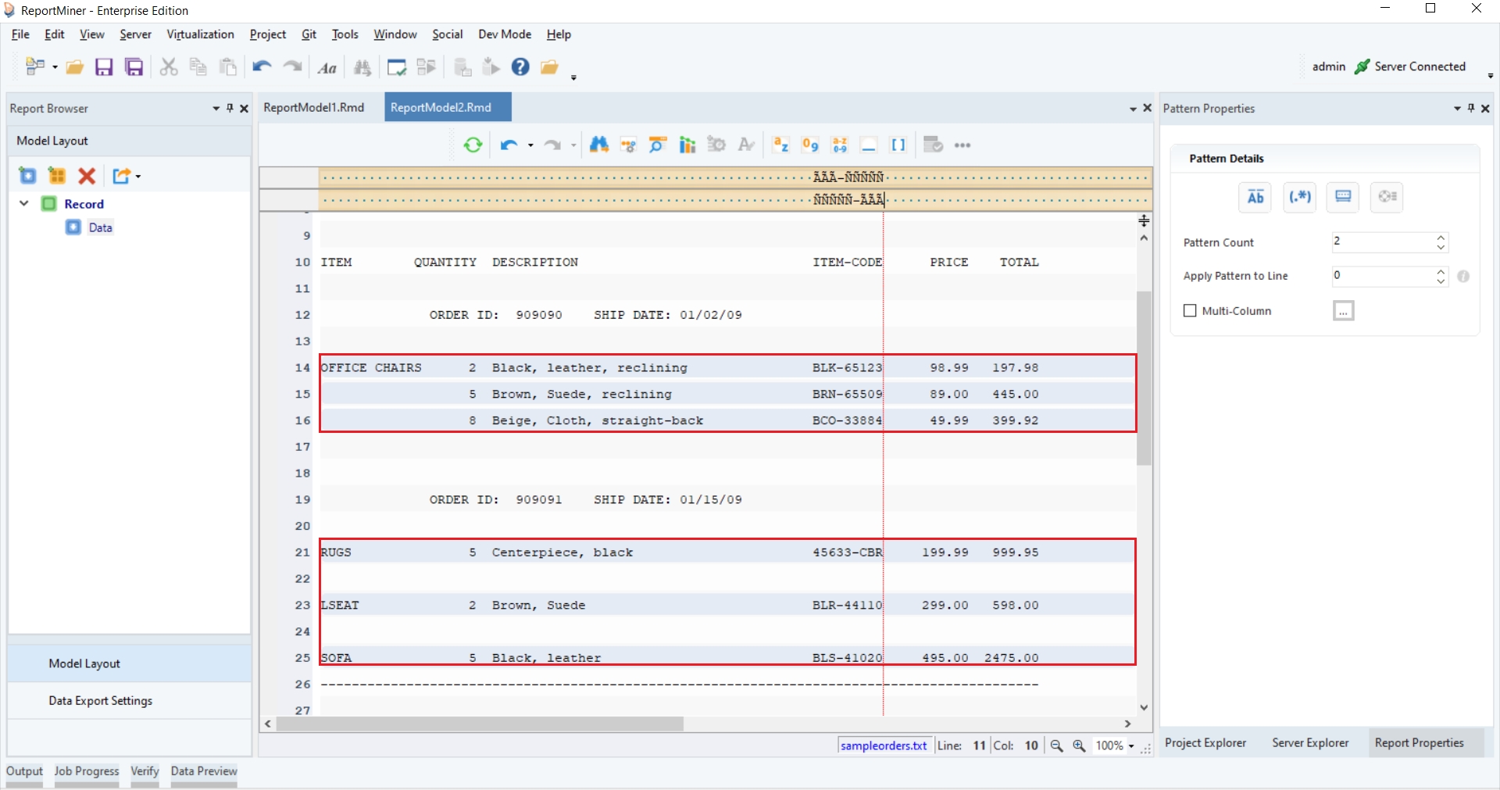Click the blue help question mark icon
Image resolution: width=1500 pixels, height=790 pixels.
(x=520, y=67)
